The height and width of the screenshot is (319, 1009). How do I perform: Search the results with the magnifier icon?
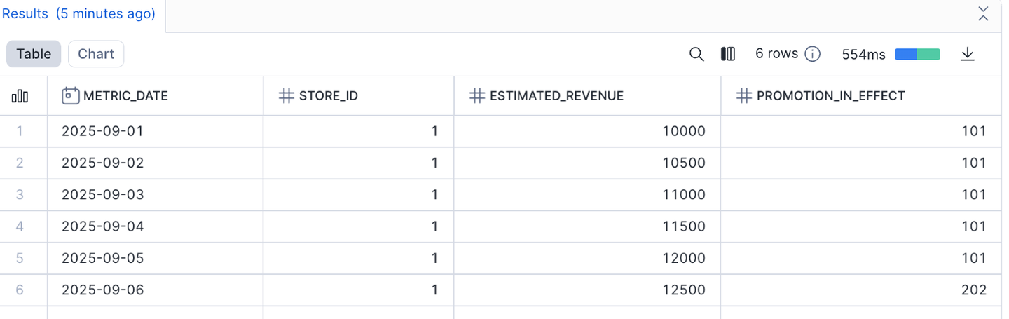696,54
